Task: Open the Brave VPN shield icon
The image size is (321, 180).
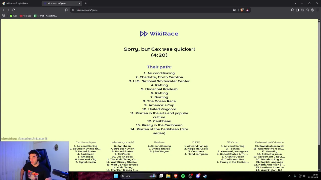Action: click(313, 10)
